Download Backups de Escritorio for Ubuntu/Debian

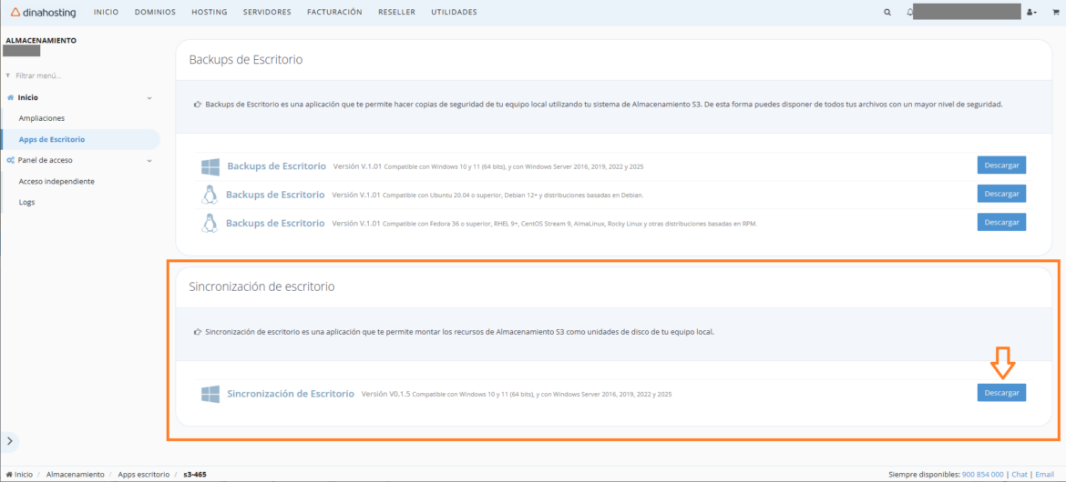pos(1001,194)
